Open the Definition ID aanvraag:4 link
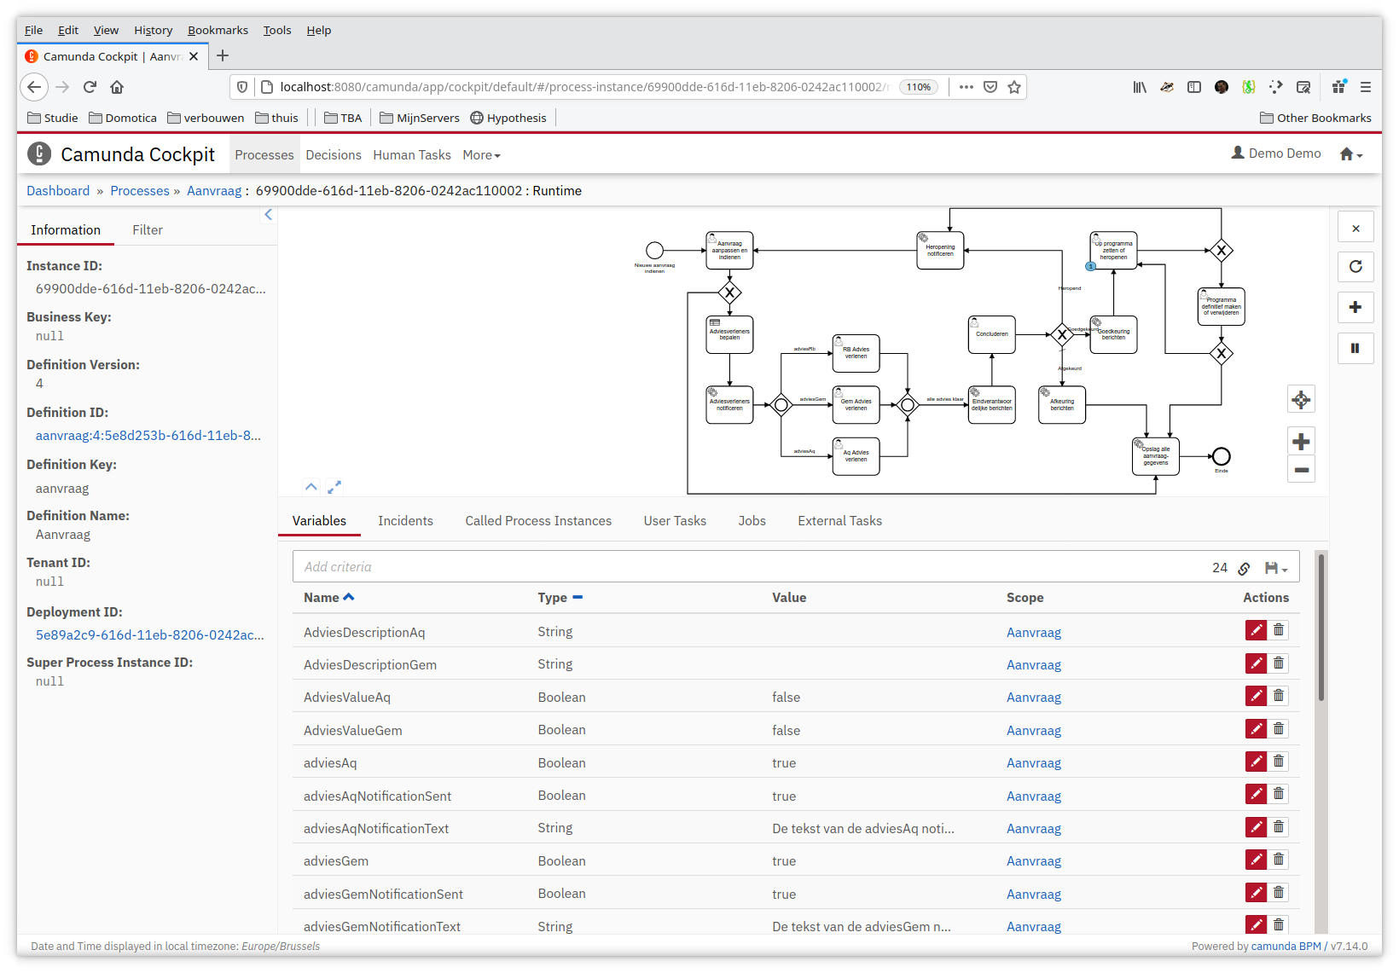Viewport: 1399px width, 973px height. [x=148, y=436]
